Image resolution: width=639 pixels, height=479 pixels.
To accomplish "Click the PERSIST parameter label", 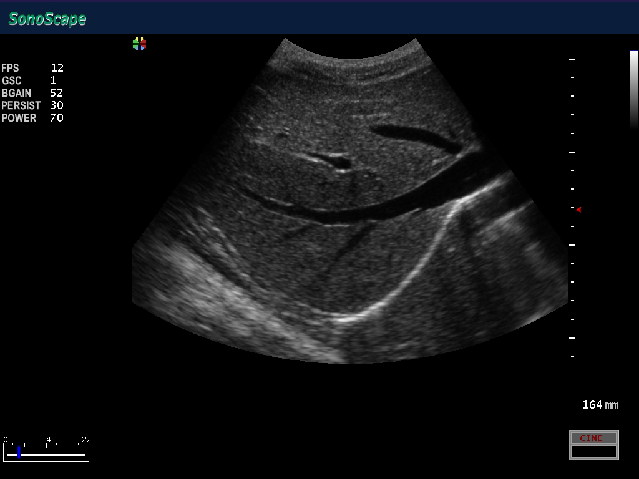I will click(21, 105).
